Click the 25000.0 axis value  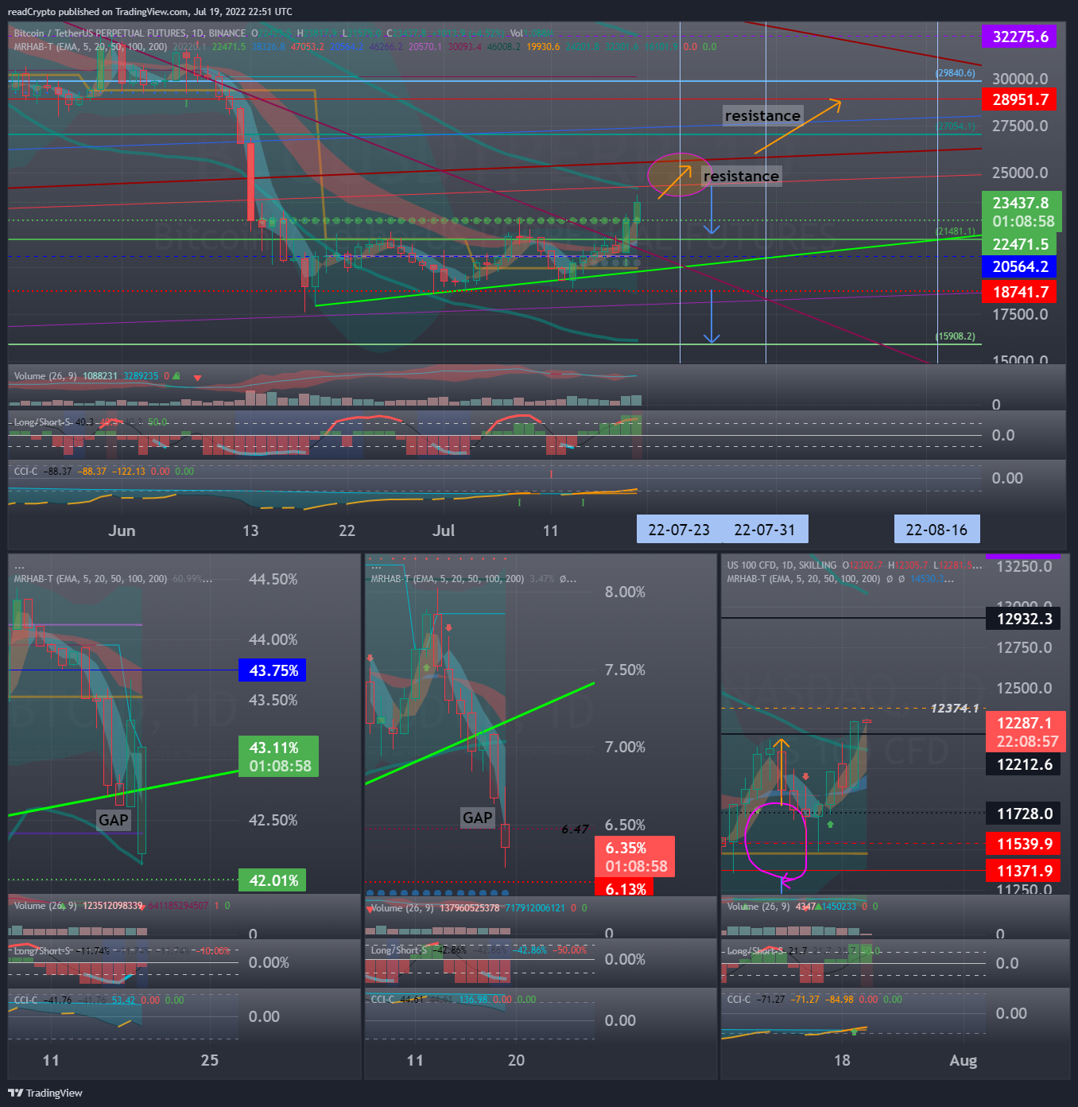coord(1020,173)
